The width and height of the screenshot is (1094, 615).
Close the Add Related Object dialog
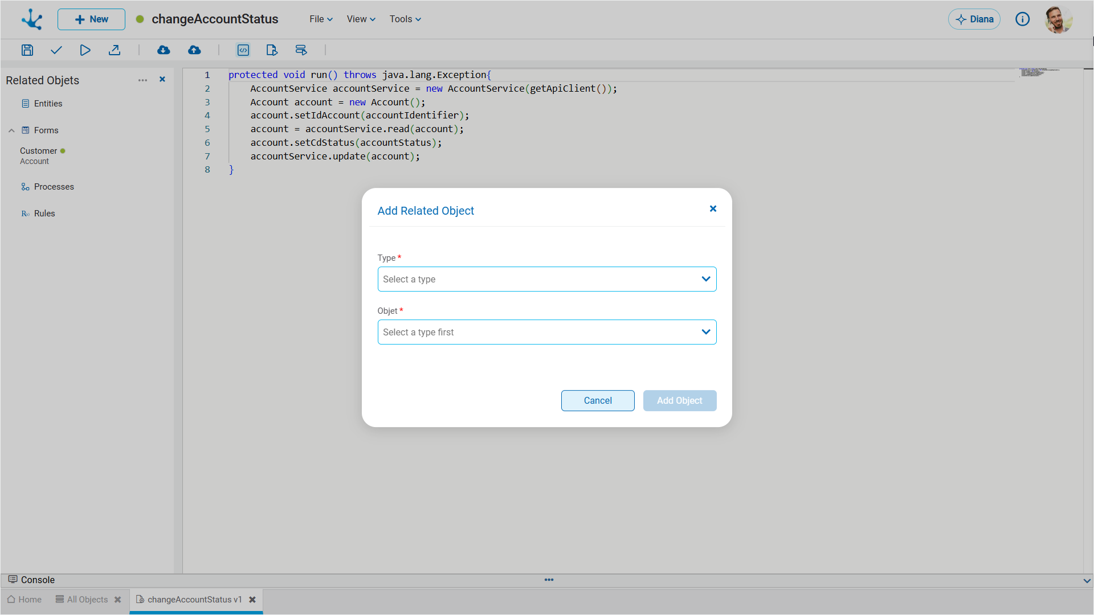pyautogui.click(x=713, y=209)
